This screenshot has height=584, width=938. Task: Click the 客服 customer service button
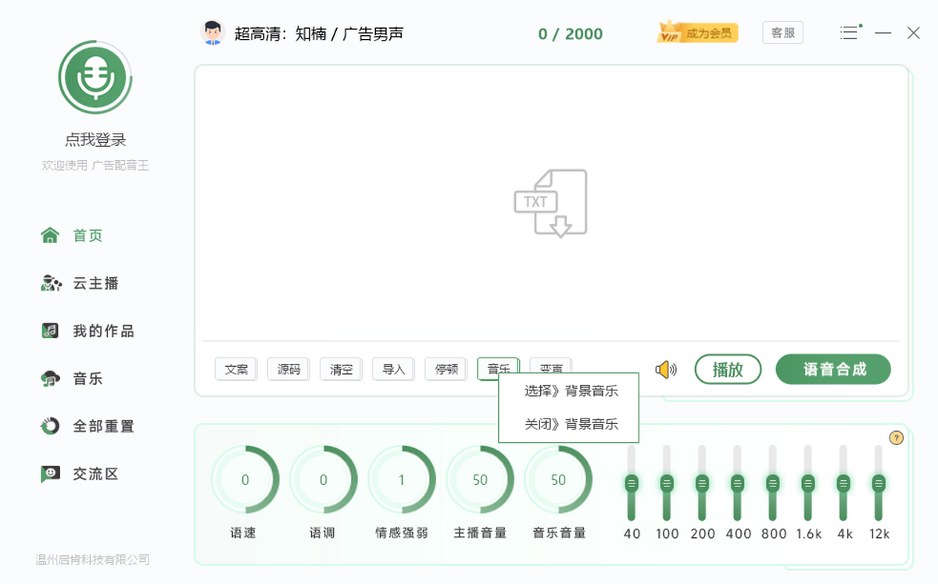pos(782,33)
